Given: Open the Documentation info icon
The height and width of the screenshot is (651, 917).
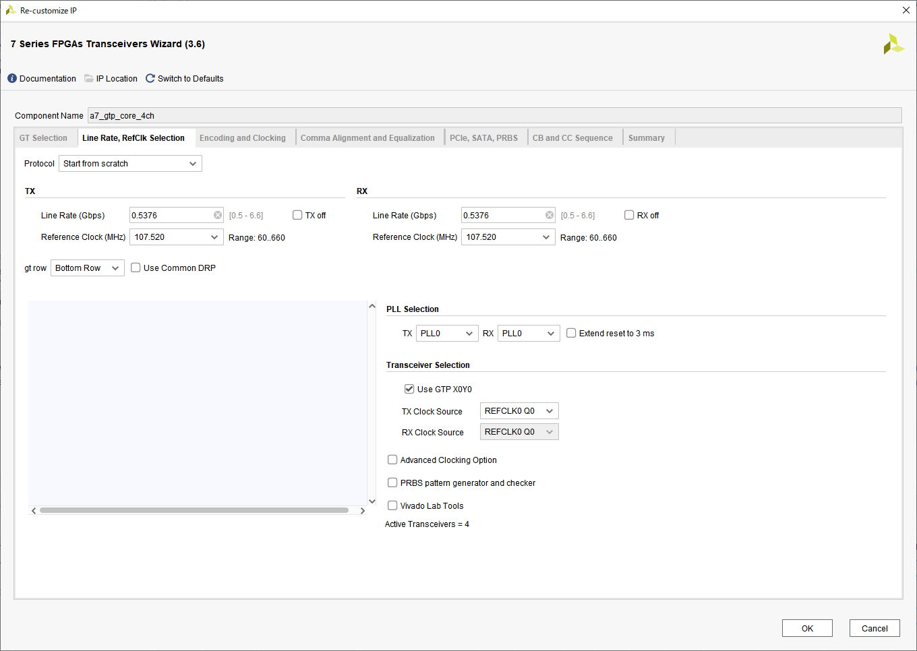Looking at the screenshot, I should coord(12,79).
